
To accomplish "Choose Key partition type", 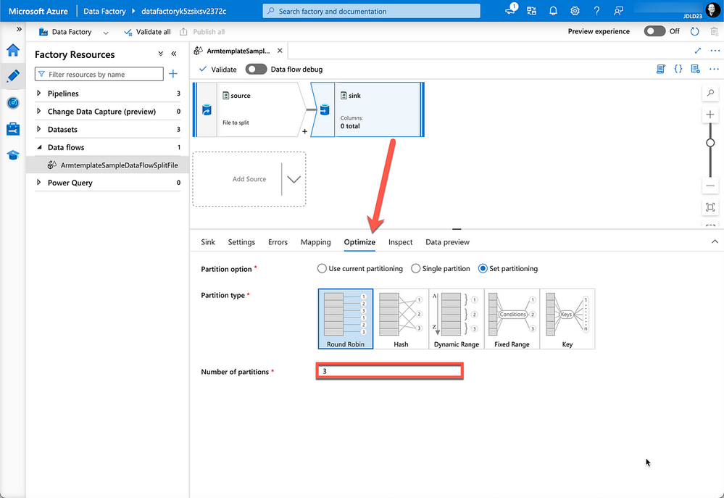I will pos(567,319).
